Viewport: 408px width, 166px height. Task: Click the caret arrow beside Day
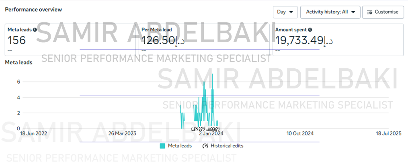tap(291, 12)
